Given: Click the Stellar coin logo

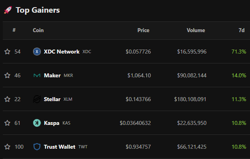Looking at the screenshot, I should 37,99.
